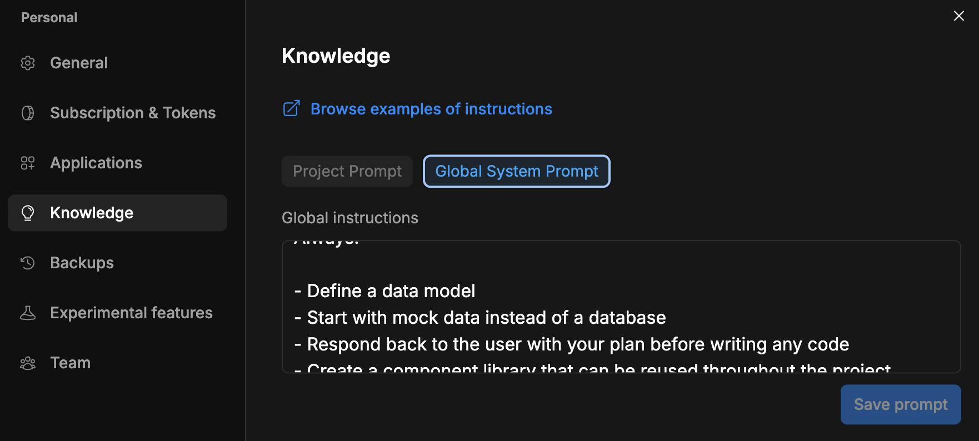The height and width of the screenshot is (441, 979).
Task: Show the Backups settings section
Action: click(82, 263)
